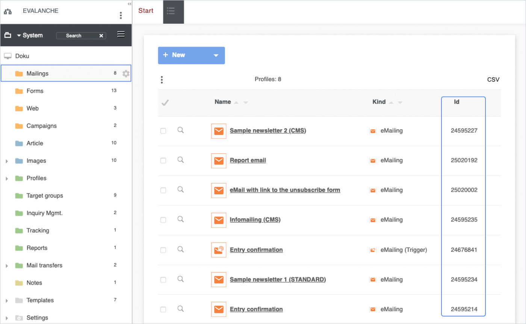Screen dimensions: 526x324
Task: Open the New button dropdown arrow
Action: point(216,55)
